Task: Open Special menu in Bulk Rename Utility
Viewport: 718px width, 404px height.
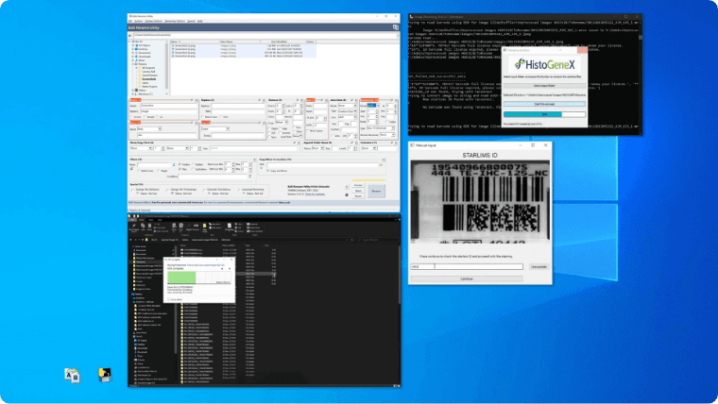Action: click(x=192, y=21)
